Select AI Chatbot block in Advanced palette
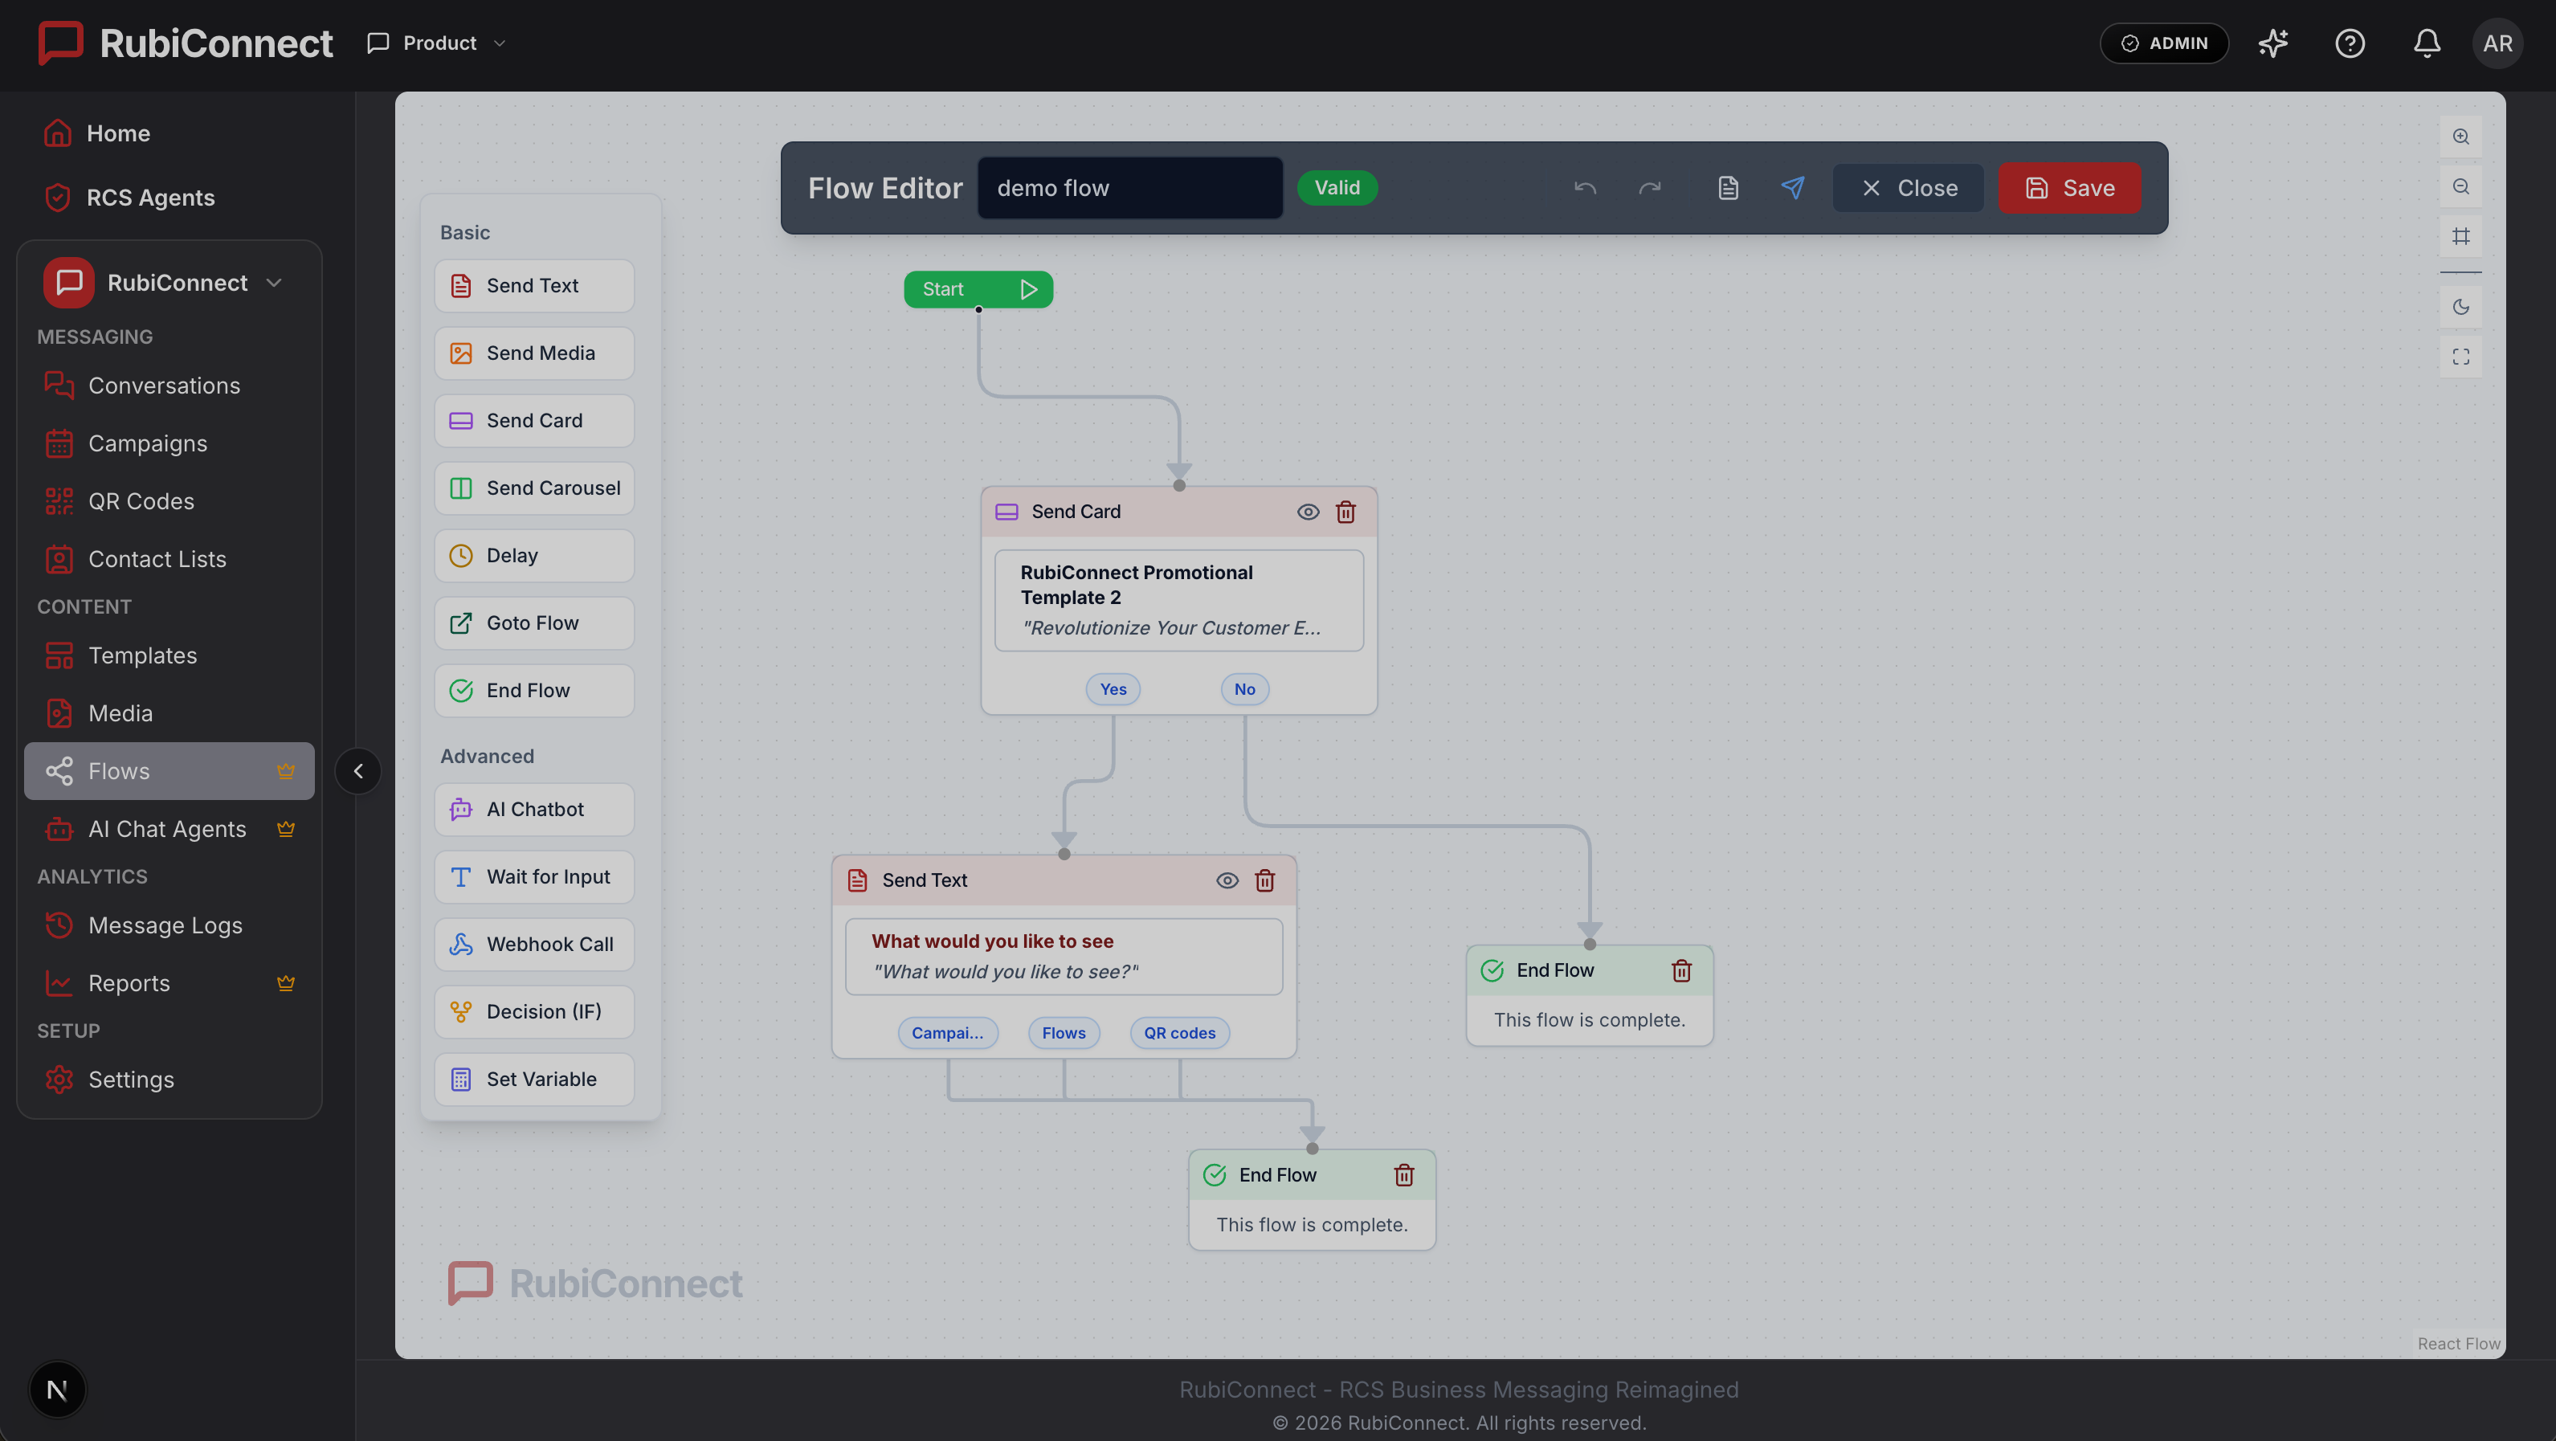 tap(534, 810)
